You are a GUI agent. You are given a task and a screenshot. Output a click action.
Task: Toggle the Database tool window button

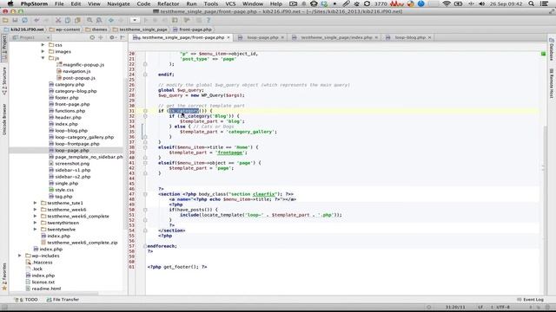click(x=552, y=49)
